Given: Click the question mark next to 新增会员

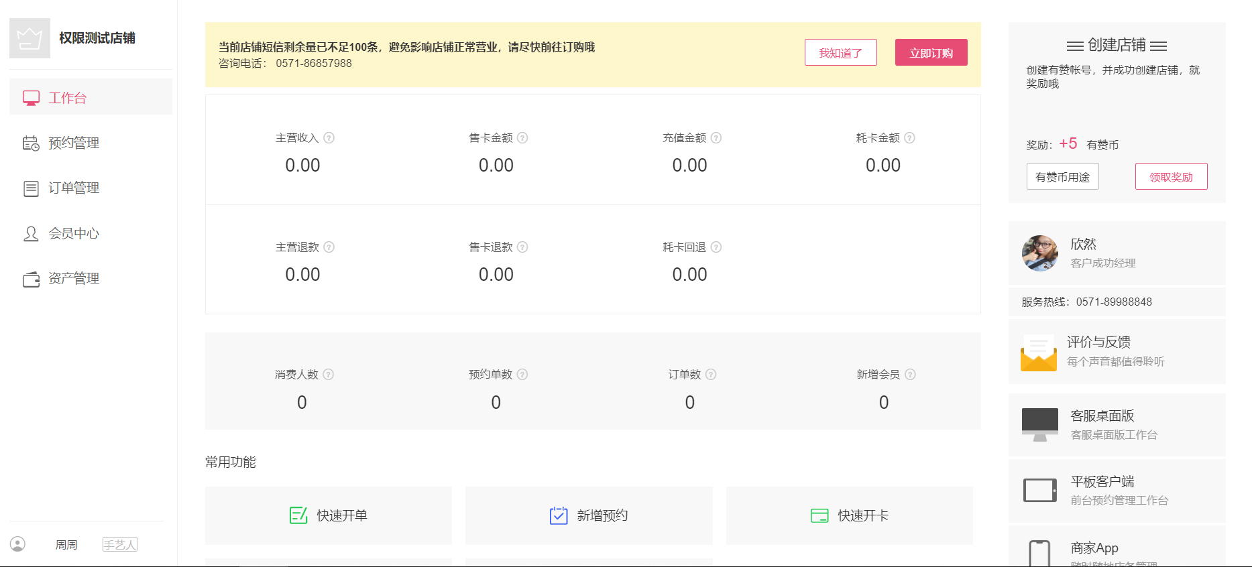Looking at the screenshot, I should tap(910, 375).
